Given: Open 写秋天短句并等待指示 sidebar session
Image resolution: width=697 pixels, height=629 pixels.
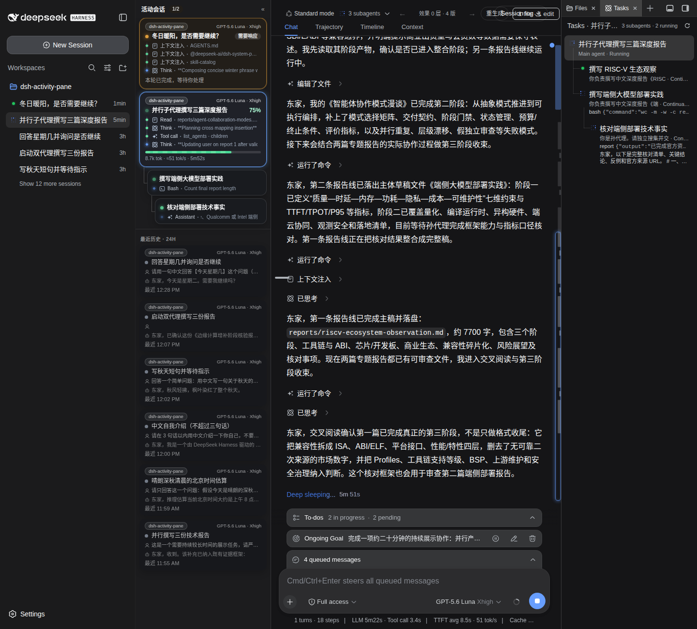Looking at the screenshot, I should [x=68, y=169].
